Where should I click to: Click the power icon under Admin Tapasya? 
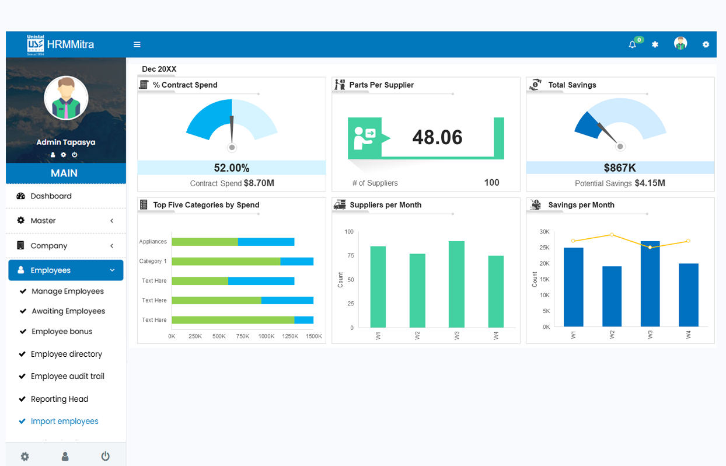coord(75,155)
